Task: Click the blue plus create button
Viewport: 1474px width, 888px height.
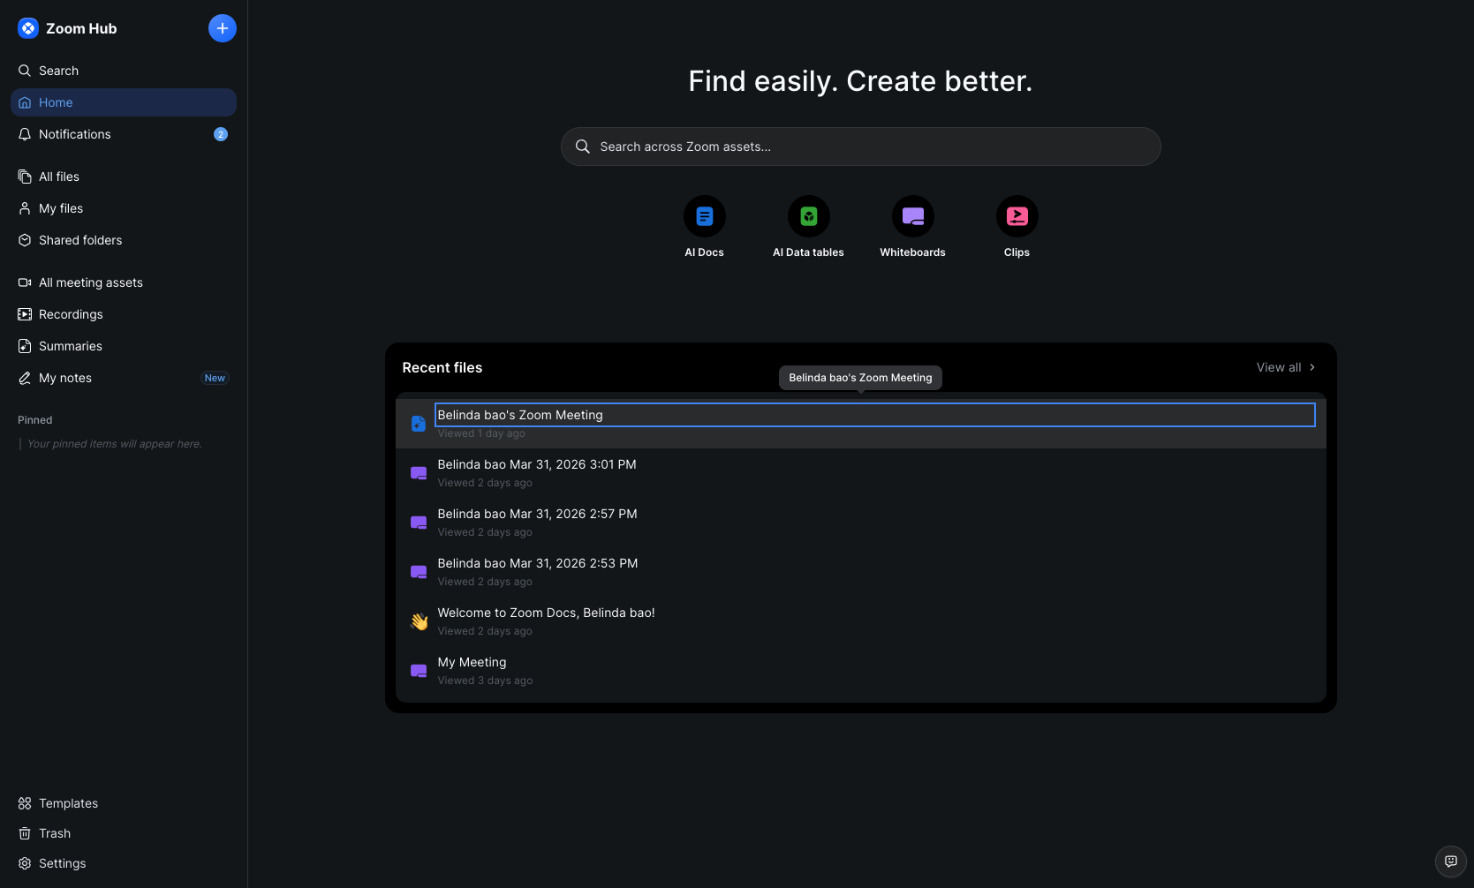Action: click(x=223, y=28)
